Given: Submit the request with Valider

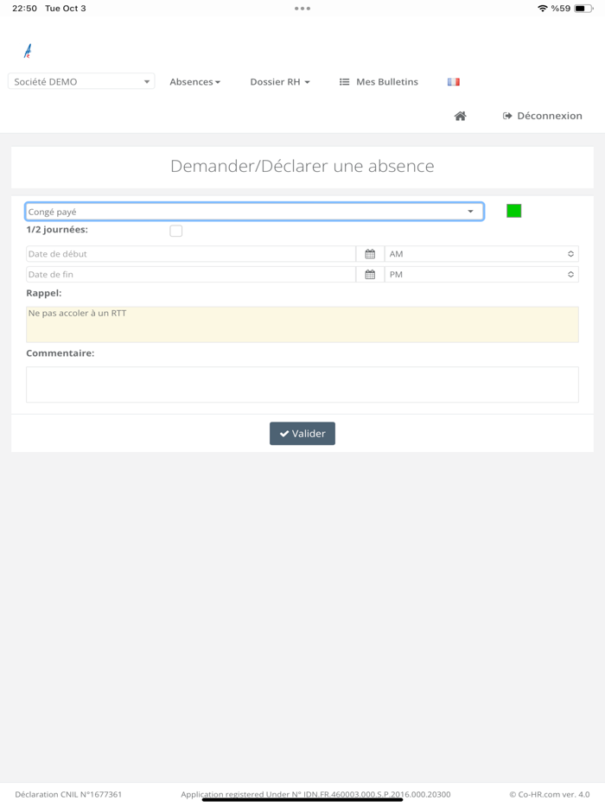Looking at the screenshot, I should click(x=302, y=434).
